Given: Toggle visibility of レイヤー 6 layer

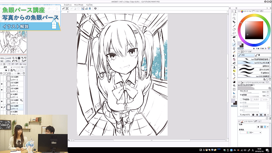Looking at the screenshot, I should 2,96.
